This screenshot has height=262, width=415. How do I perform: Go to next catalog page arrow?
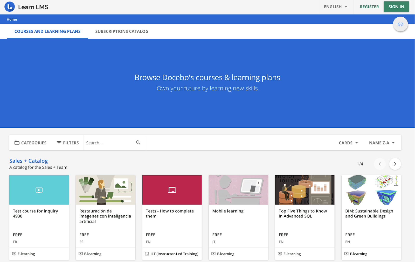(x=395, y=164)
